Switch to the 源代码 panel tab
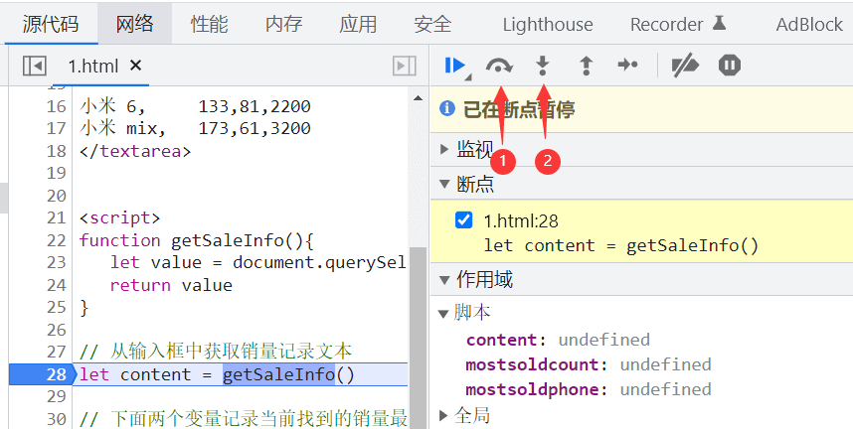The height and width of the screenshot is (429, 853). pyautogui.click(x=51, y=24)
